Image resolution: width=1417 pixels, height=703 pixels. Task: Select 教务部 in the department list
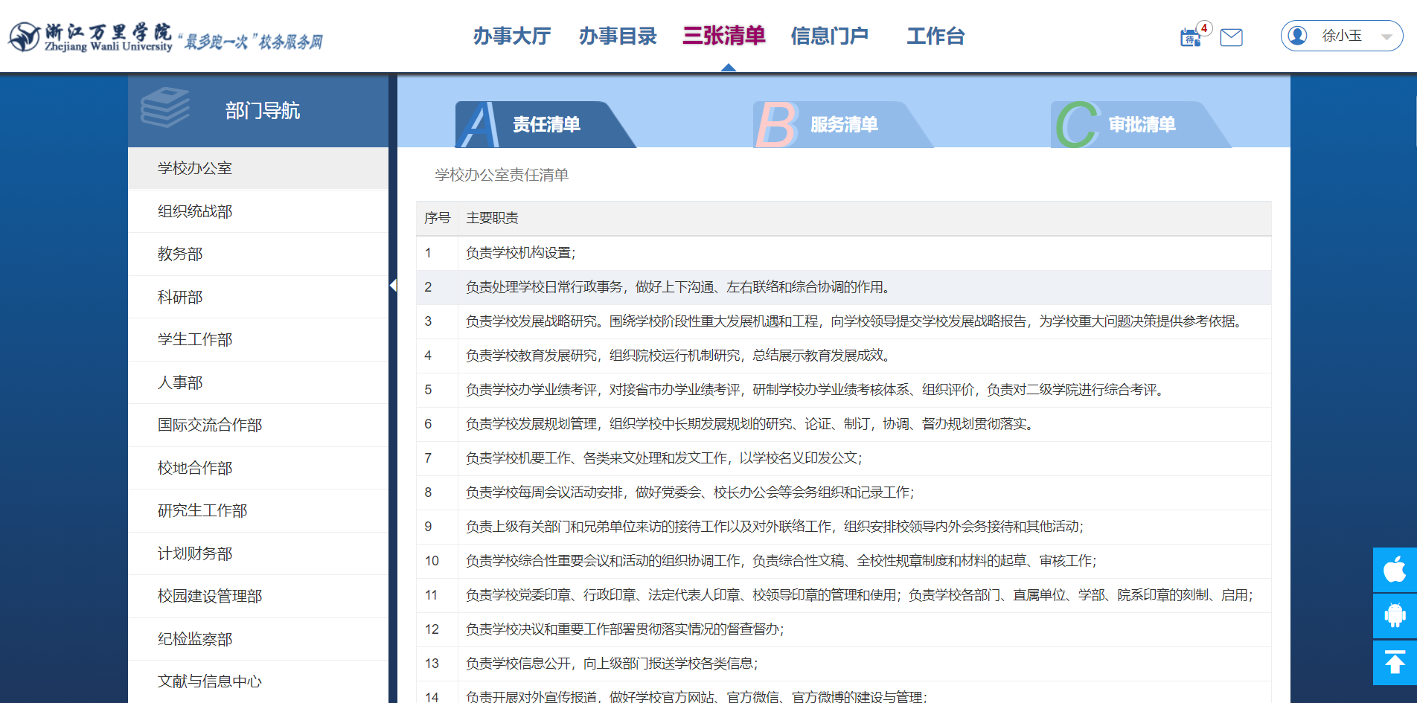(x=180, y=254)
